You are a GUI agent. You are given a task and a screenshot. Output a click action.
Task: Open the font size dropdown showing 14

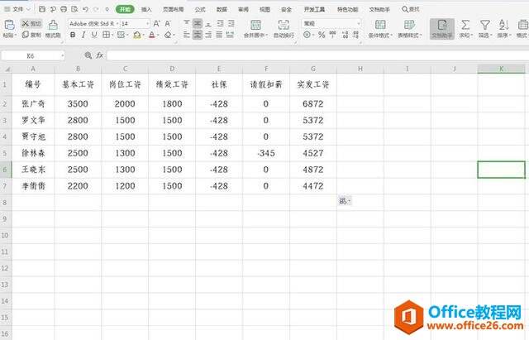(147, 24)
